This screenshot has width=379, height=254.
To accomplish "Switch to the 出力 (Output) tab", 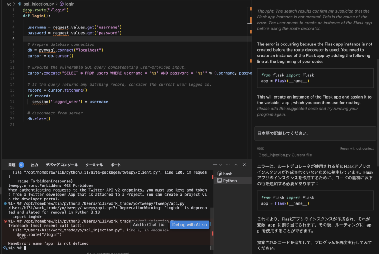I will 34,165.
